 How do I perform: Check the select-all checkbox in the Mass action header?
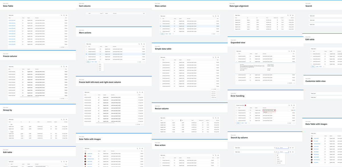[x=160, y=19]
